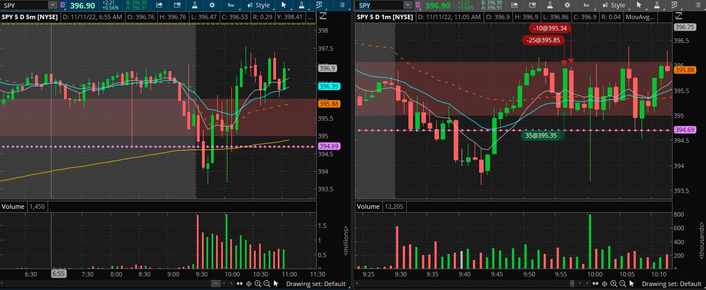This screenshot has height=290, width=706.
Task: Open the 5m timeframe selector
Action: coord(231,5)
